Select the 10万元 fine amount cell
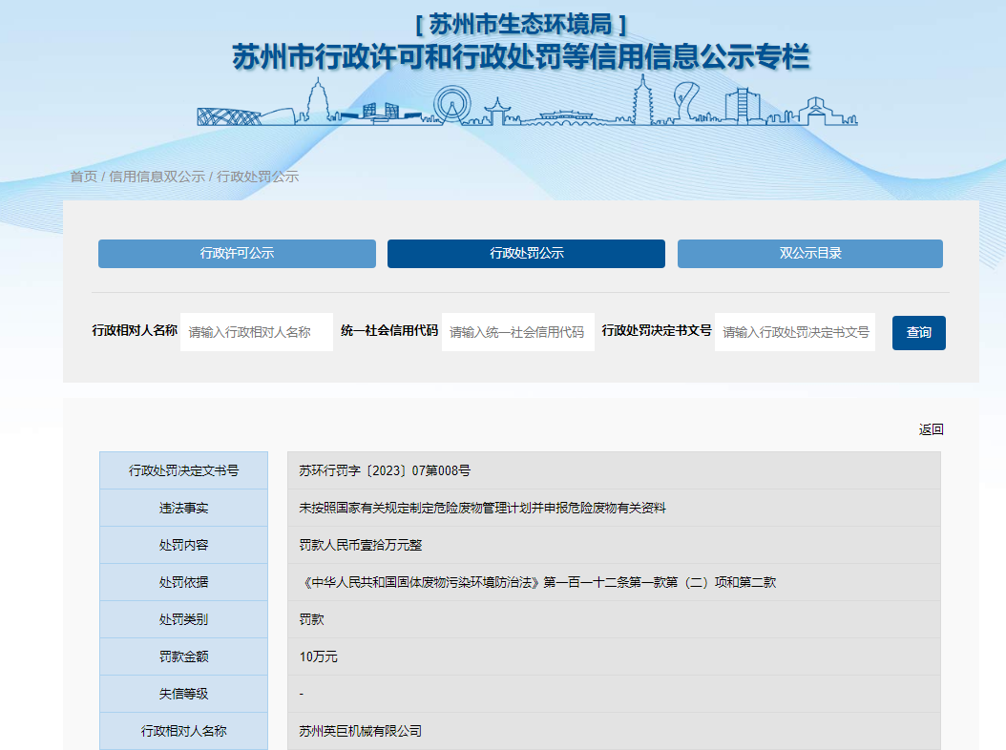 (x=318, y=656)
